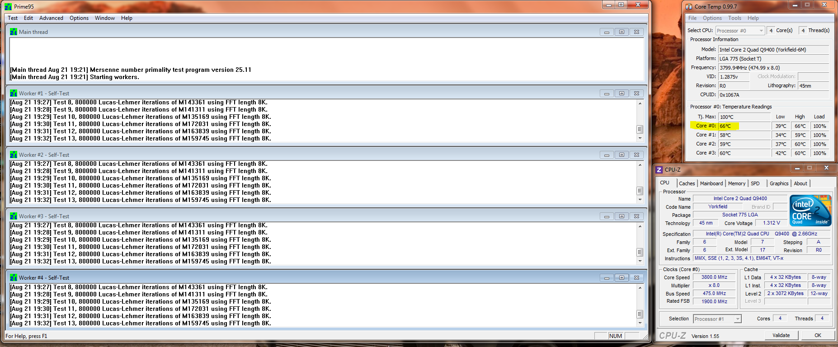The height and width of the screenshot is (347, 838).
Task: Open the Prime95 Options menu
Action: pyautogui.click(x=79, y=18)
